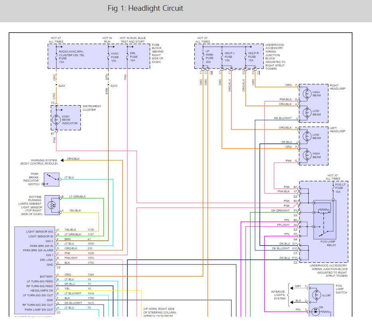Click the 'LF TURN-SIG FEED' pin label
The height and width of the screenshot is (327, 372).
[x=40, y=282]
